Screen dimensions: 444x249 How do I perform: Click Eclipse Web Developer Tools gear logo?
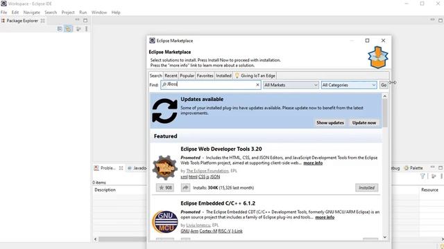[x=165, y=167]
